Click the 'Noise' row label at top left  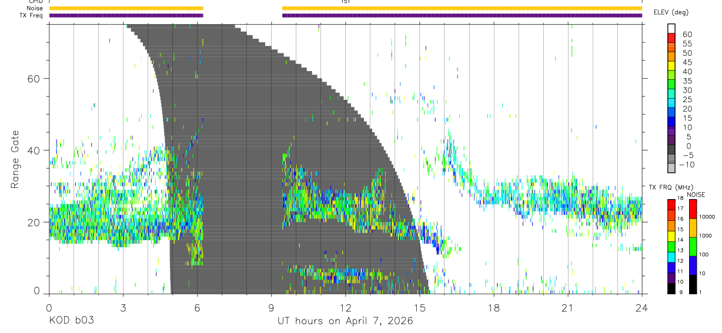click(36, 8)
